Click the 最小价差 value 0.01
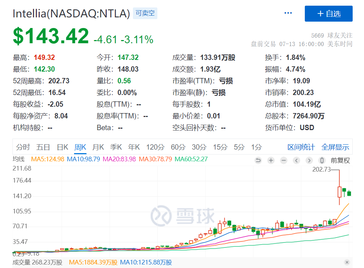The height and width of the screenshot is (268, 364). point(214,116)
